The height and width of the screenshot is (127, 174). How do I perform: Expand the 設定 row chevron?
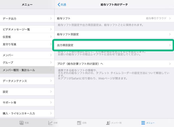(51, 92)
